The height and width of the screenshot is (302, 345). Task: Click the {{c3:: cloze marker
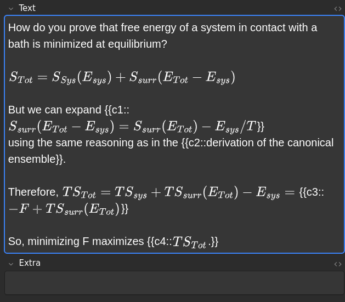coord(312,192)
